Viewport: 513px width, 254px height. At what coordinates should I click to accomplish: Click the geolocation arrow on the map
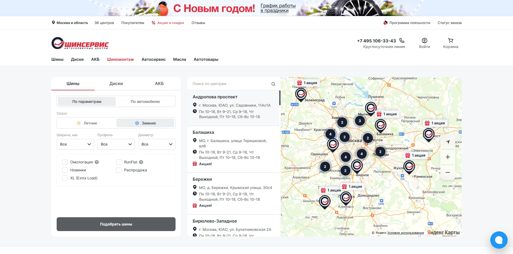[x=448, y=142]
